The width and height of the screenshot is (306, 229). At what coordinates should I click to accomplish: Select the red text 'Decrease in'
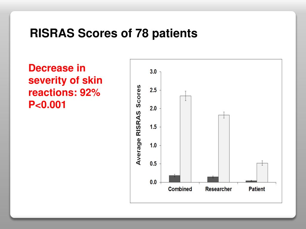click(x=57, y=68)
